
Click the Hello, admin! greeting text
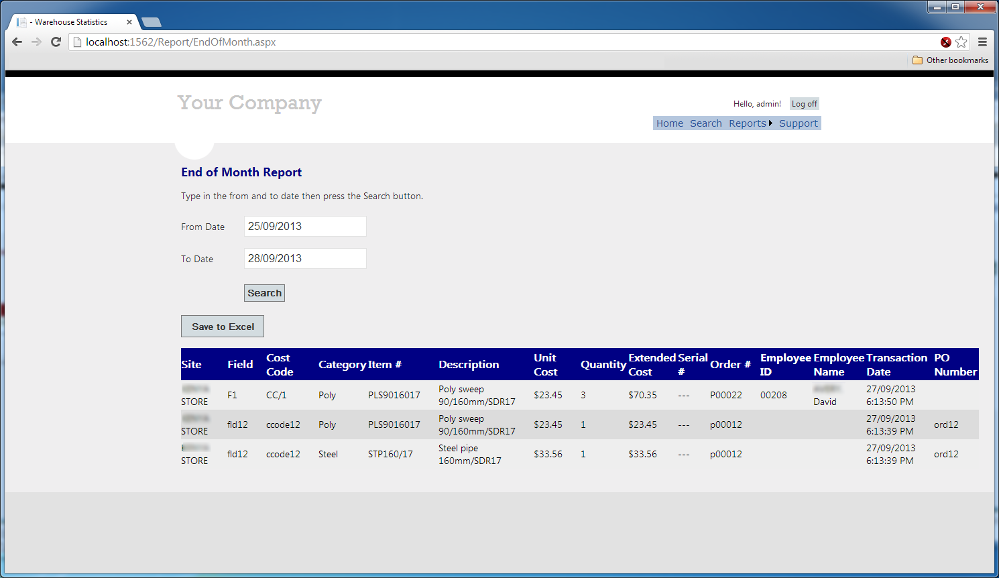click(x=757, y=104)
